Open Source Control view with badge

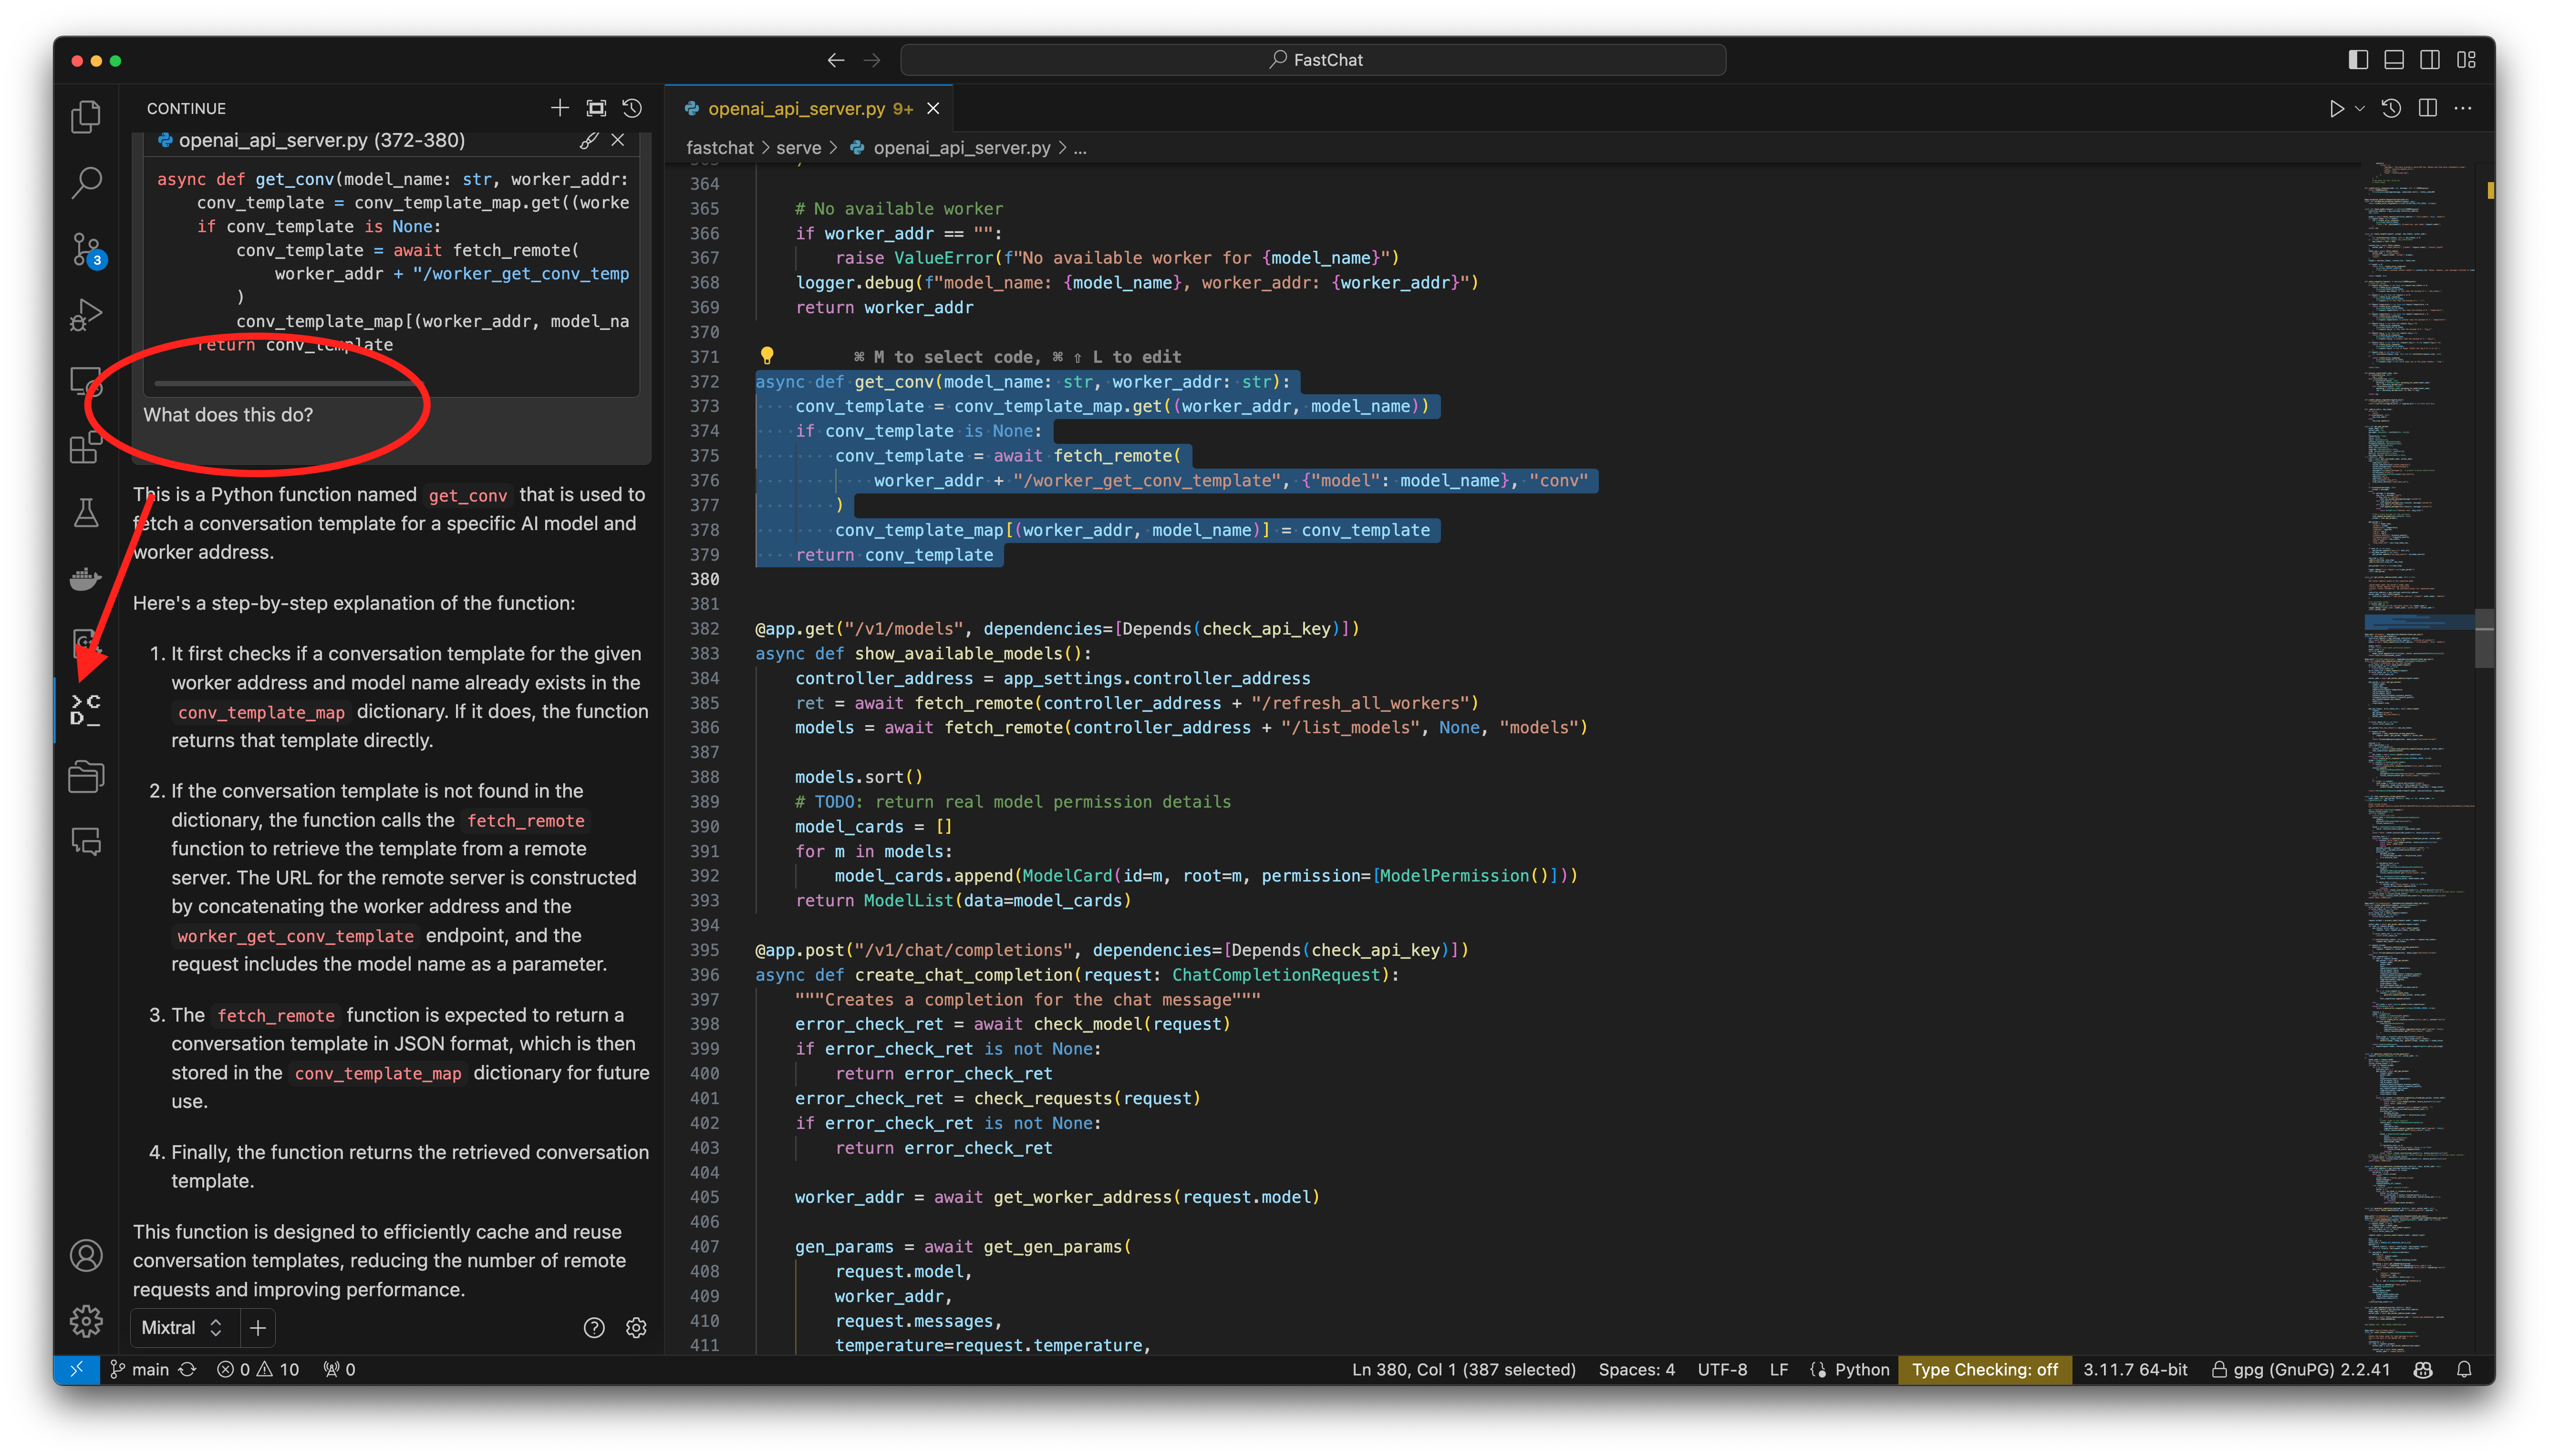(86, 249)
